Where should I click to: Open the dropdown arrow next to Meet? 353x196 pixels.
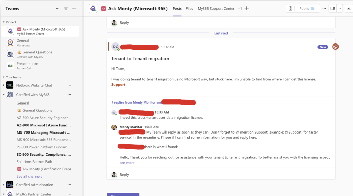[x=340, y=9]
